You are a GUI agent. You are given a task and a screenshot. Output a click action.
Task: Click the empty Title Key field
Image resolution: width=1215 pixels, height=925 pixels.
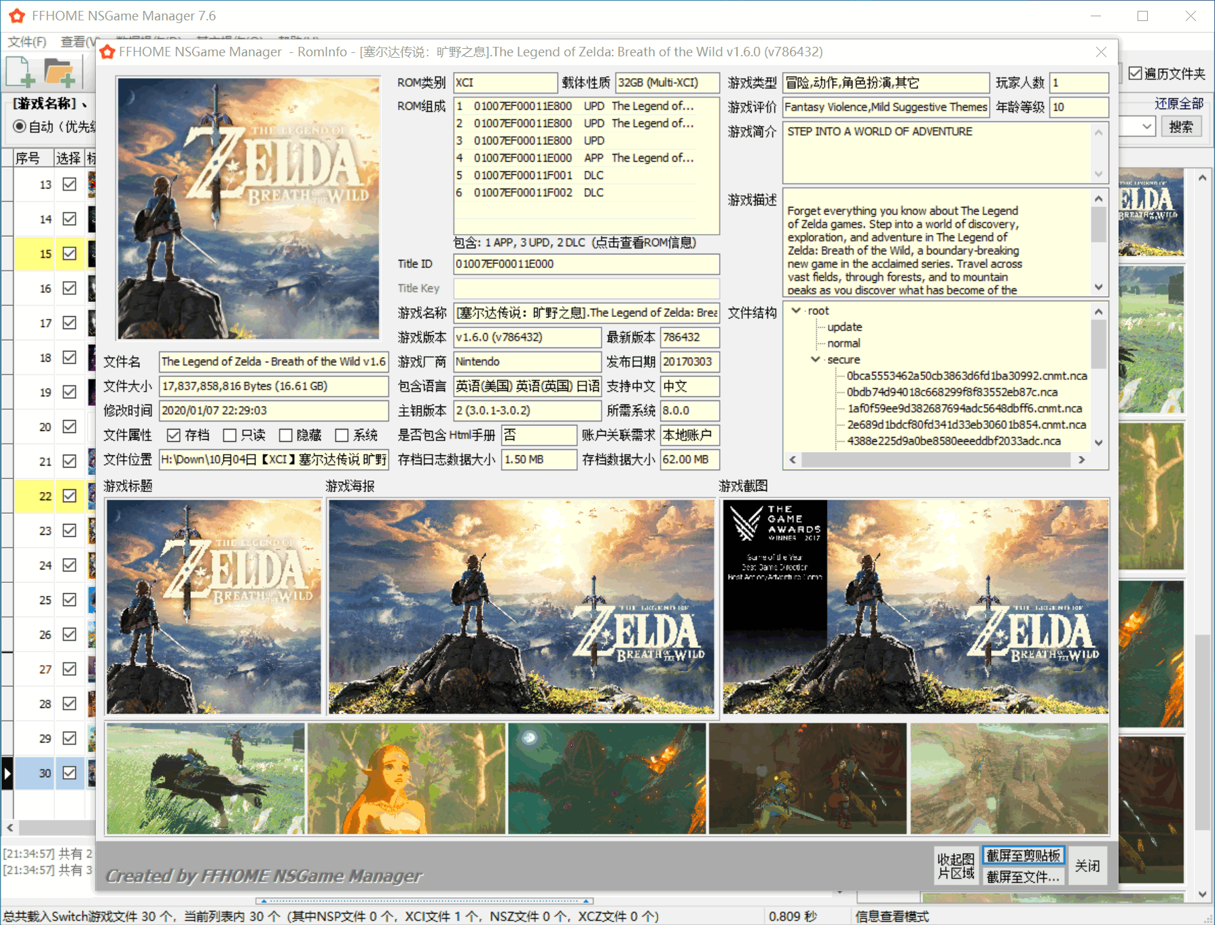(586, 288)
